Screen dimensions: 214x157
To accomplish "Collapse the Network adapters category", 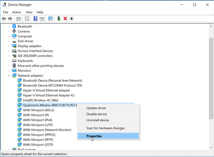I will 9,76.
